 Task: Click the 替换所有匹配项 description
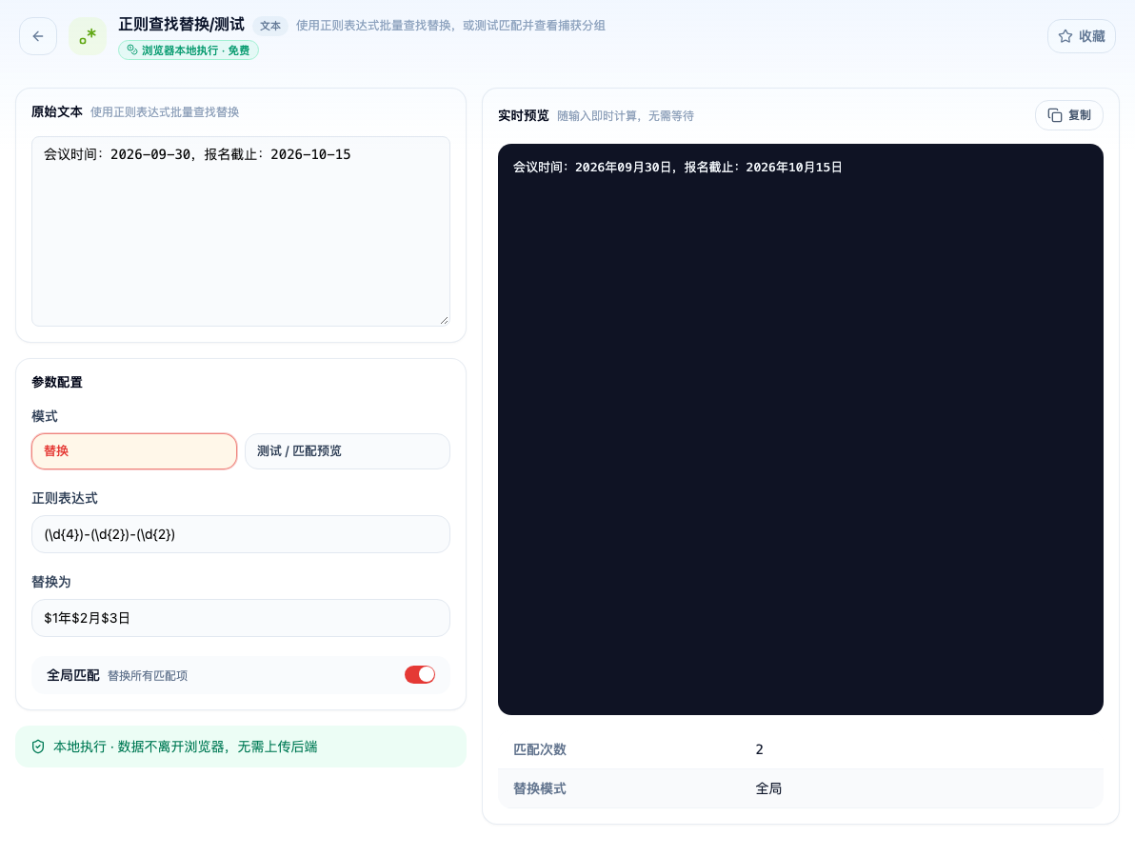point(148,676)
